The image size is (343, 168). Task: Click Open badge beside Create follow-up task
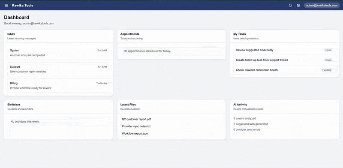(x=328, y=60)
